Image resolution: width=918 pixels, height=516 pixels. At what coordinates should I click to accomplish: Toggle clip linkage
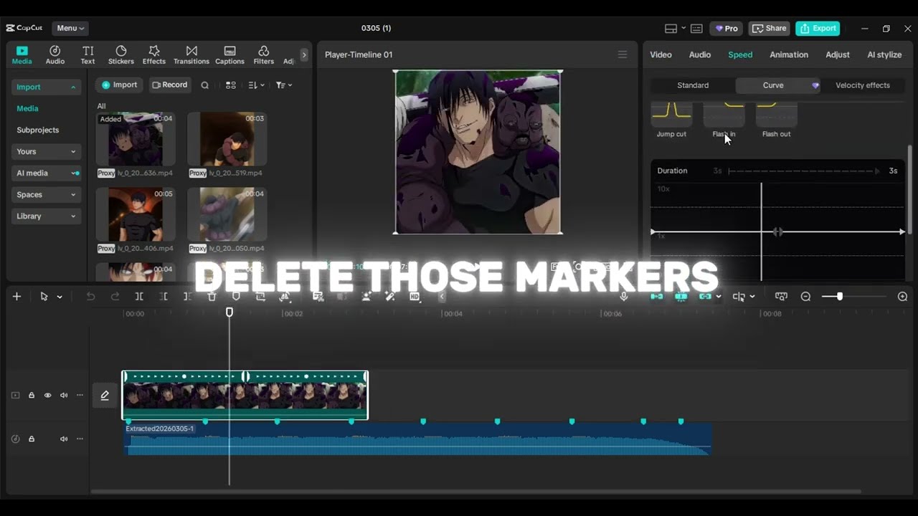click(706, 297)
